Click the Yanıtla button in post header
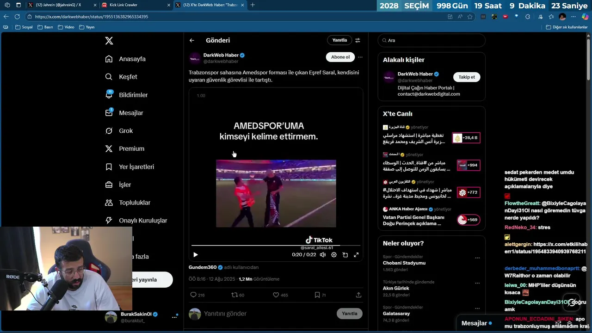592x333 pixels. pyautogui.click(x=339, y=40)
